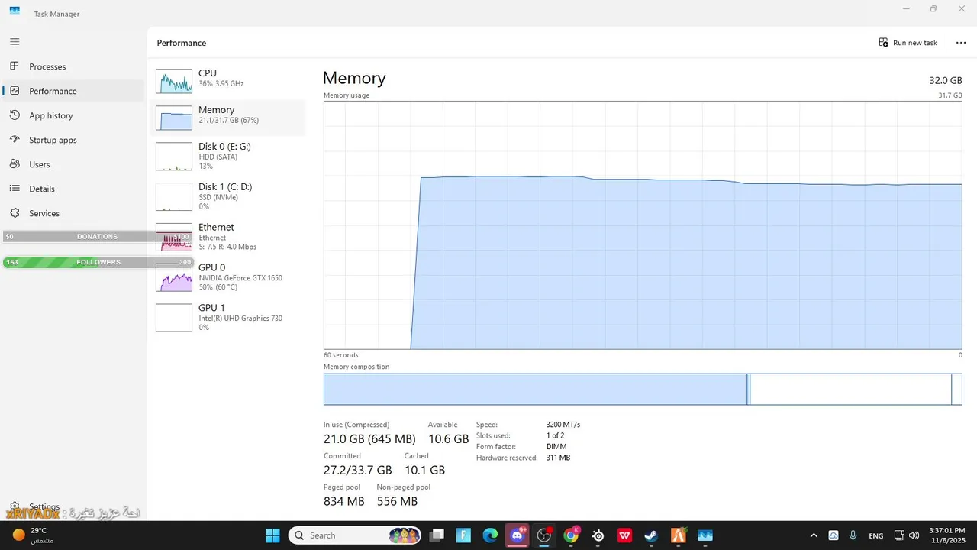977x550 pixels.
Task: Click the Startup apps gauge icon
Action: click(15, 140)
